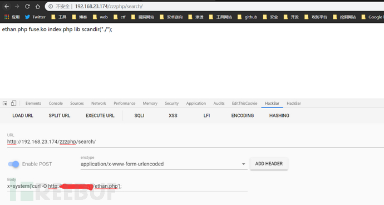Open the github bookmarks folder
The height and width of the screenshot is (205, 384).
[247, 17]
